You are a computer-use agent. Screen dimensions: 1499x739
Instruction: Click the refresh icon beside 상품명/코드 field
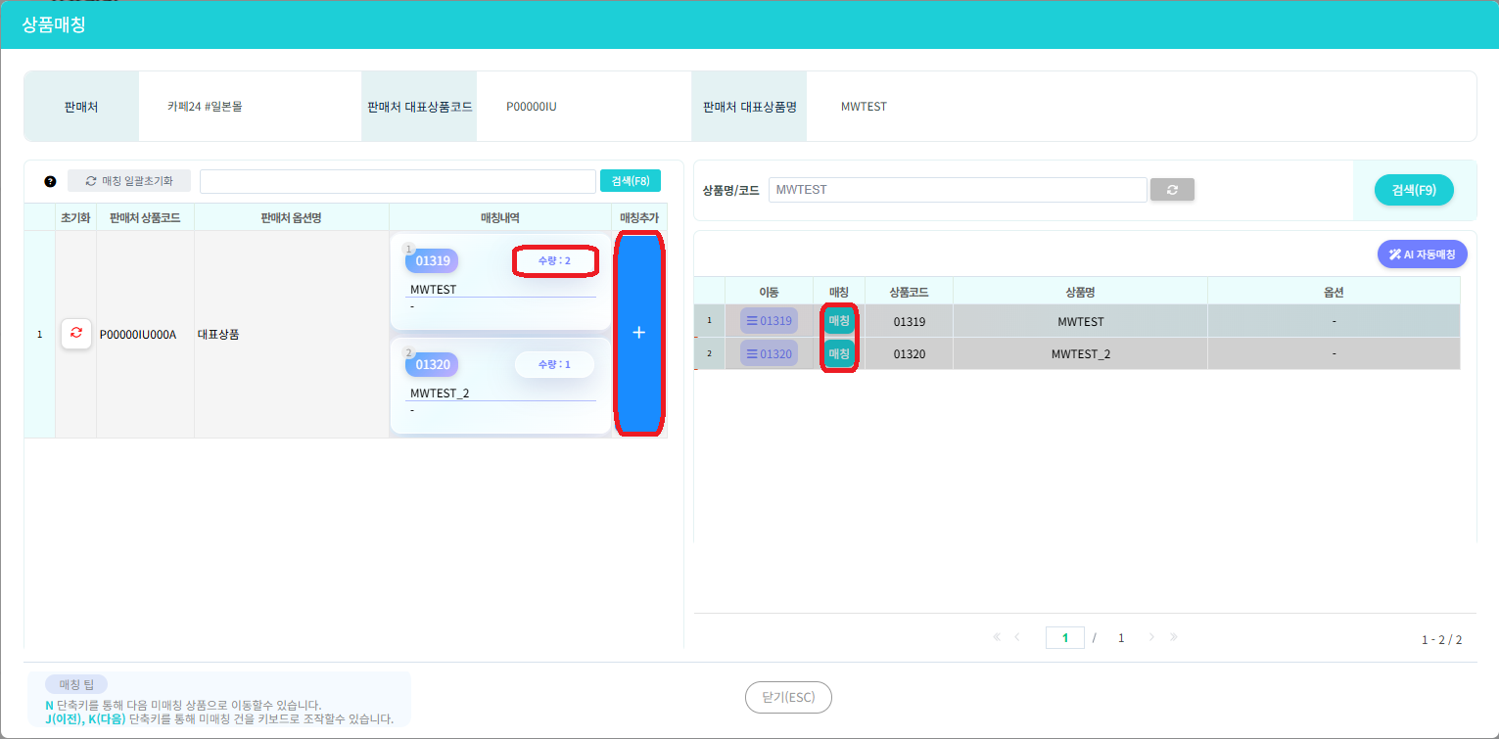tap(1172, 190)
